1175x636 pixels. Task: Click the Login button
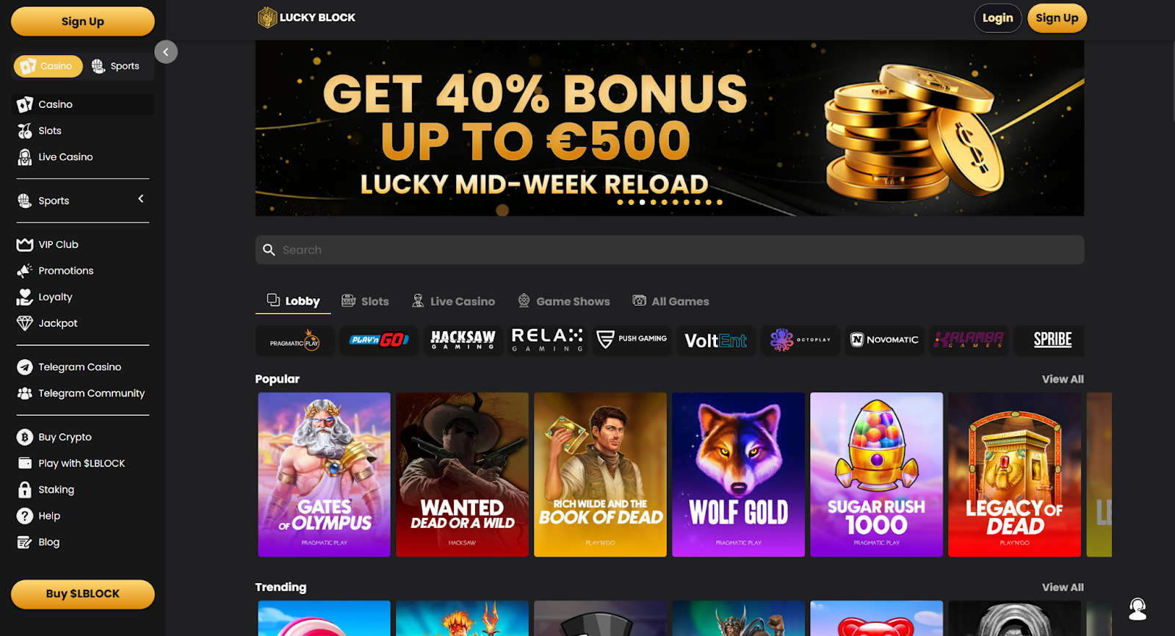point(997,18)
